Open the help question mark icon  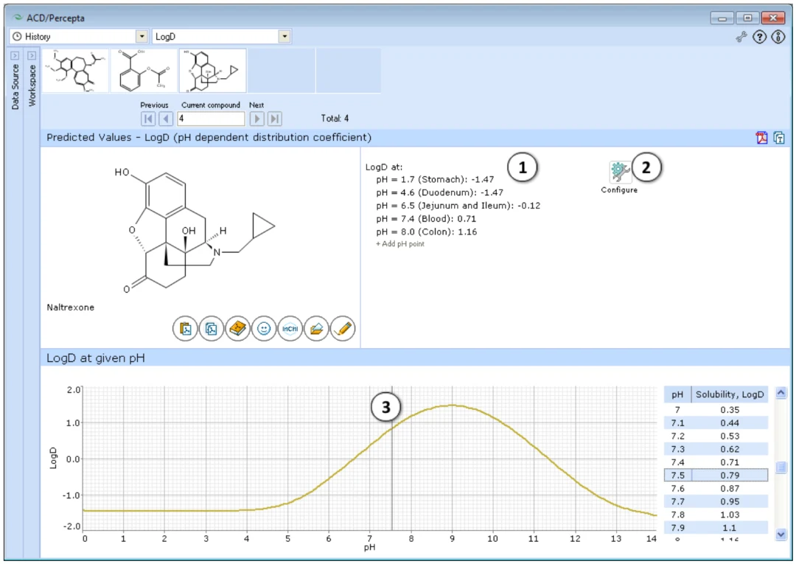(759, 37)
